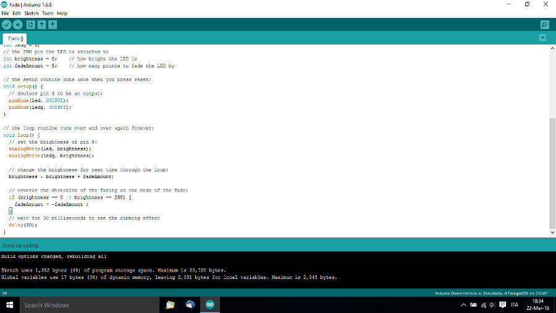Click the taskbar clock showing 18:34
The width and height of the screenshot is (556, 313).
tap(537, 305)
